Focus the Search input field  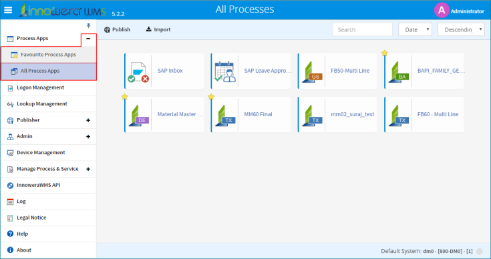(363, 30)
